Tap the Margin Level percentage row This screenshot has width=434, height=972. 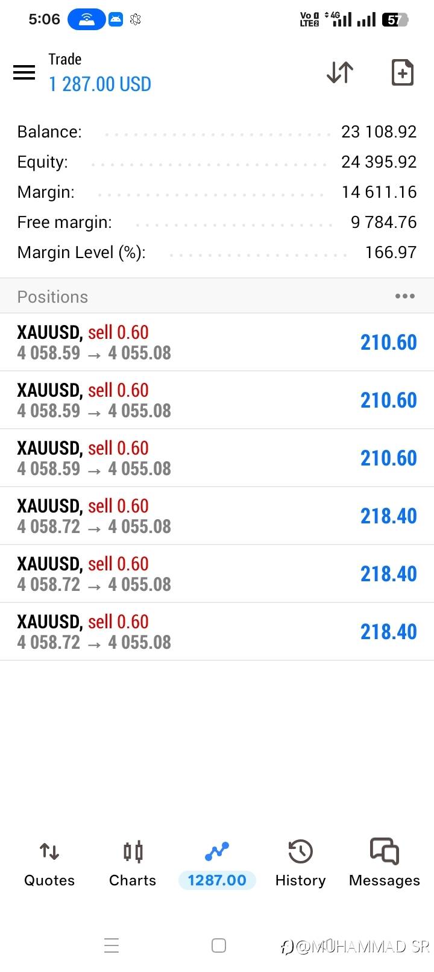coord(217,252)
